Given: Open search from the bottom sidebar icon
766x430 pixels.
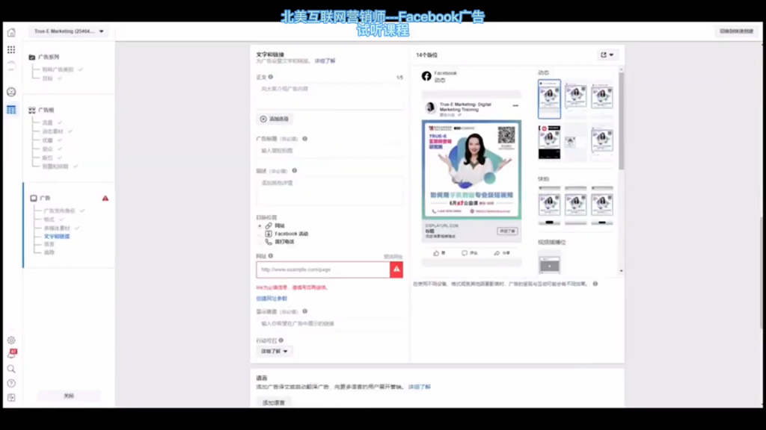Looking at the screenshot, I should tap(10, 367).
